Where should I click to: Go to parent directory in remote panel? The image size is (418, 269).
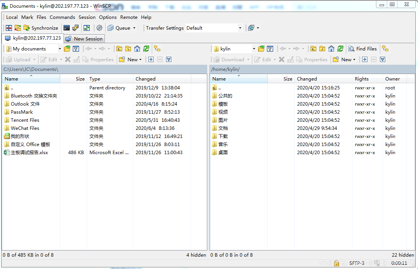[313, 49]
